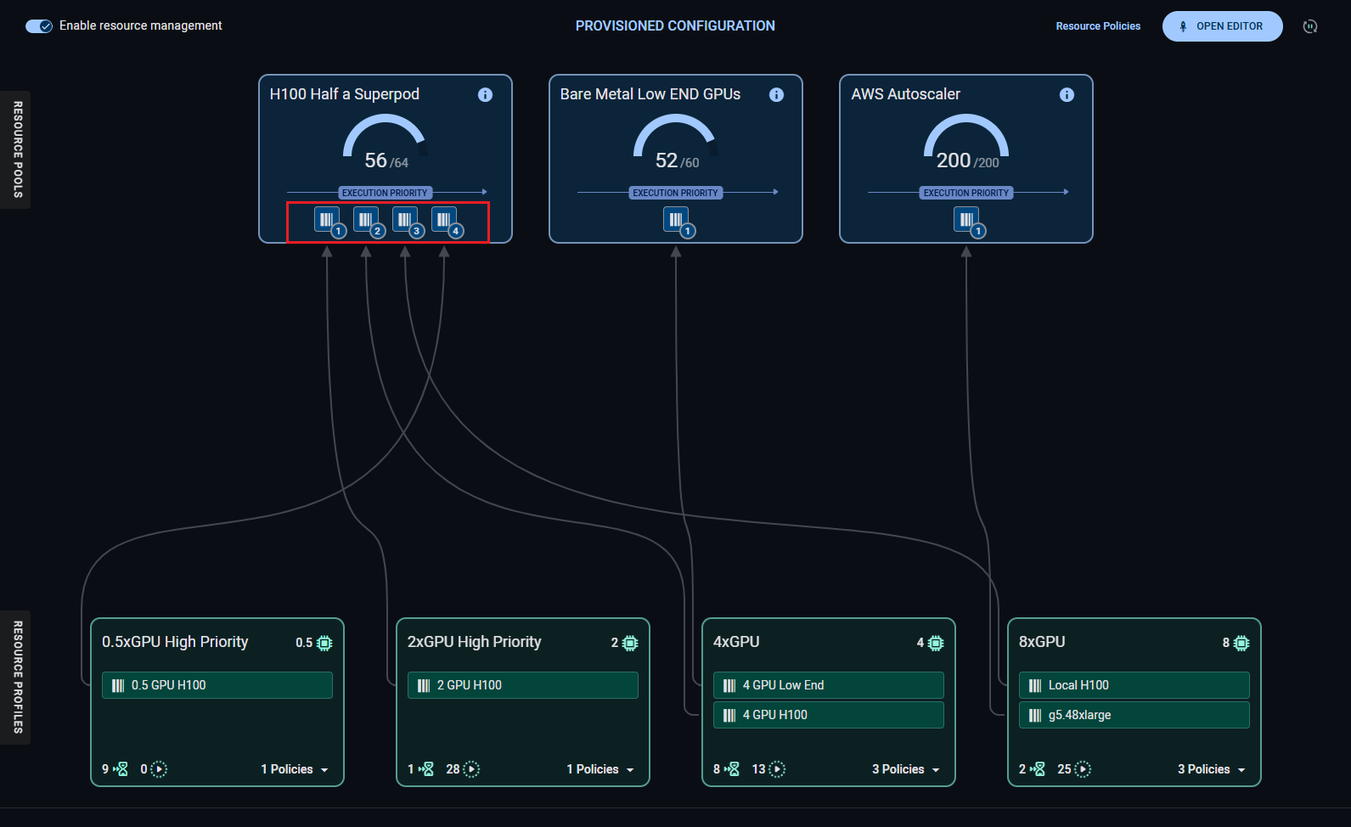
Task: Click info icon on Bare Metal Low END GPUs
Action: click(775, 94)
